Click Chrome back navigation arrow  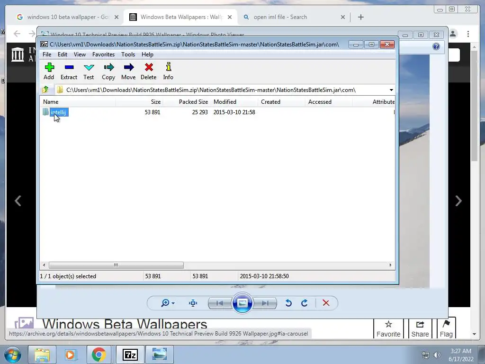(x=17, y=34)
